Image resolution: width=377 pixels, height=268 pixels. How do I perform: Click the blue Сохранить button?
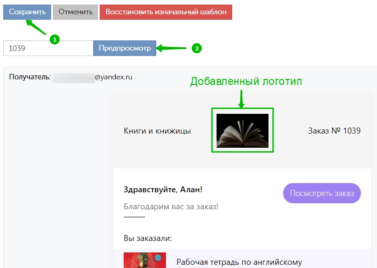point(27,12)
